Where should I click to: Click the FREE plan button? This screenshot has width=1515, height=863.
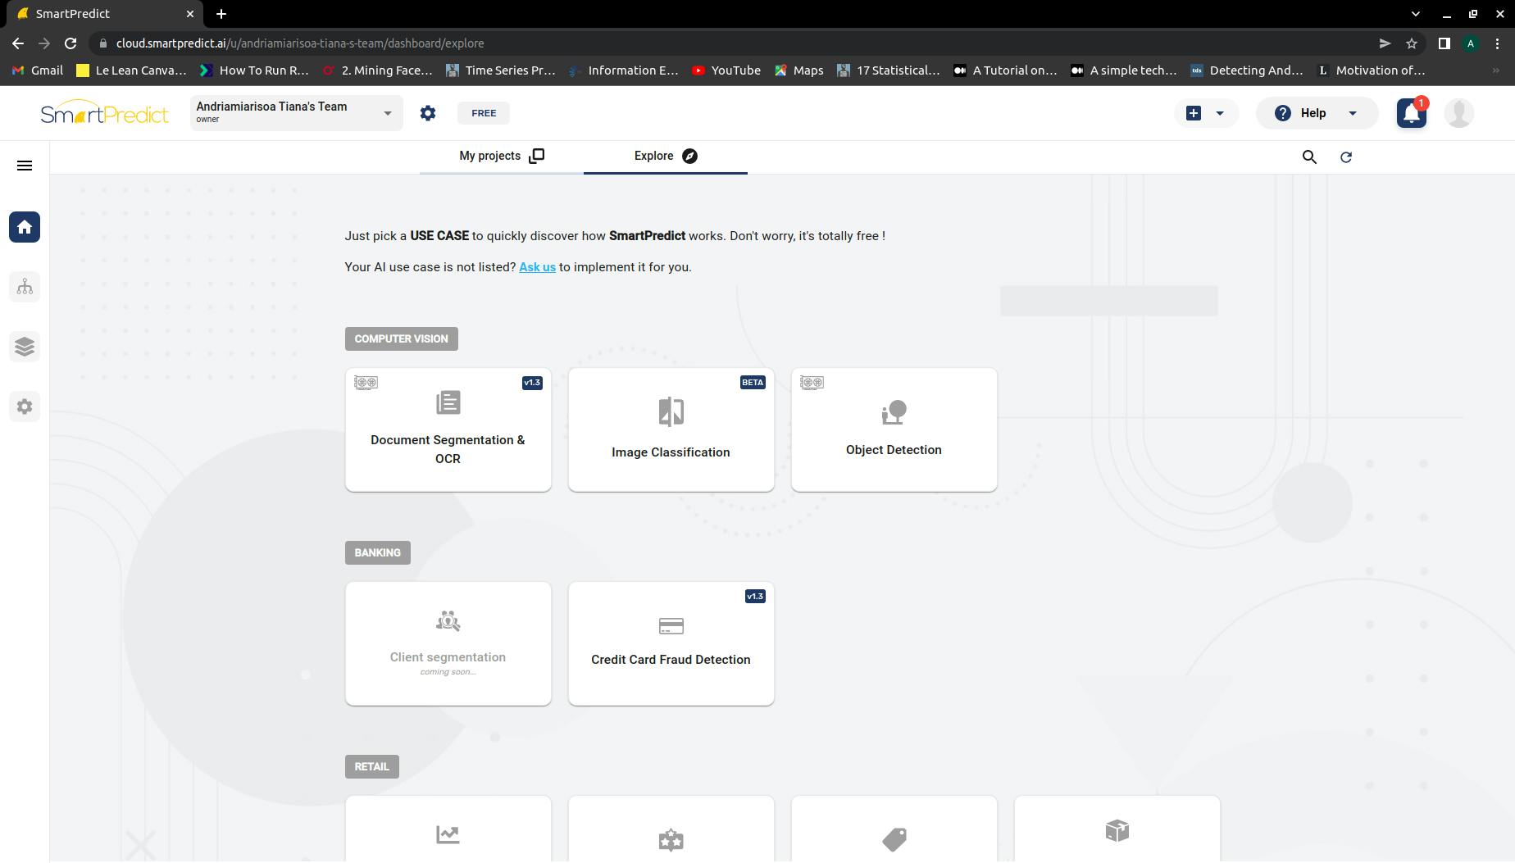[484, 113]
